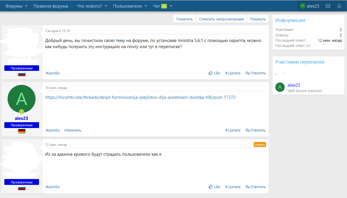347x198 pixels.
Task: Click the green 30 chat badge
Action: click(164, 6)
